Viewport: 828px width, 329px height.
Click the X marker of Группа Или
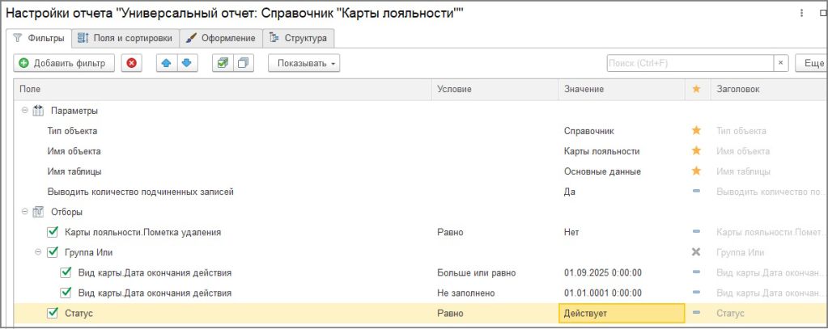point(696,252)
